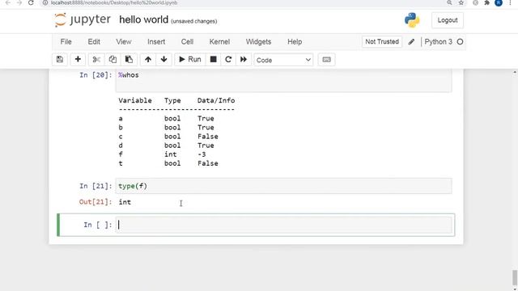The image size is (518, 291).
Task: Click the Jupyter logo
Action: point(83,19)
